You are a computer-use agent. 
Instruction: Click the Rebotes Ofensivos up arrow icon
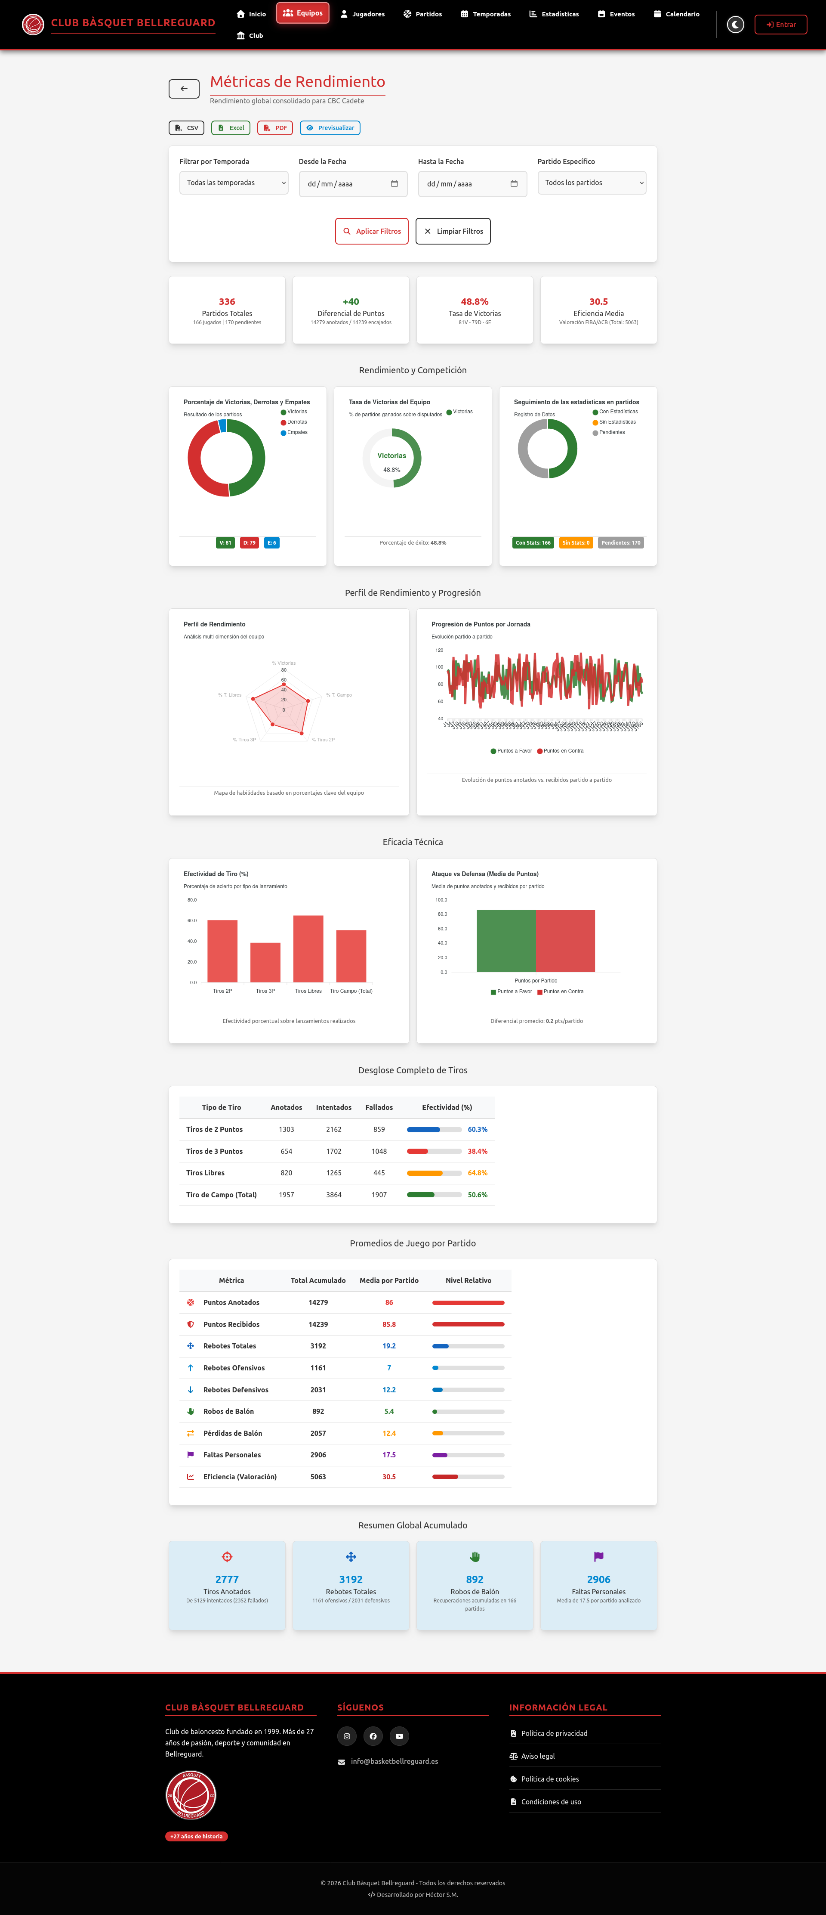click(x=190, y=1368)
